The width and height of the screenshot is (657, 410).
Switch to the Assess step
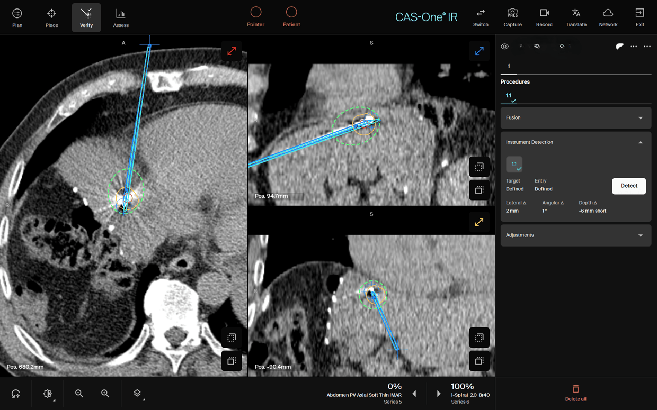121,17
